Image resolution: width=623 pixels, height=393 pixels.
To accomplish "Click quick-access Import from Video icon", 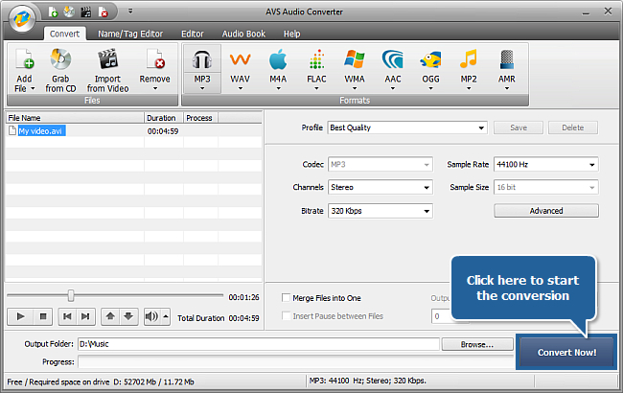I will pos(86,12).
